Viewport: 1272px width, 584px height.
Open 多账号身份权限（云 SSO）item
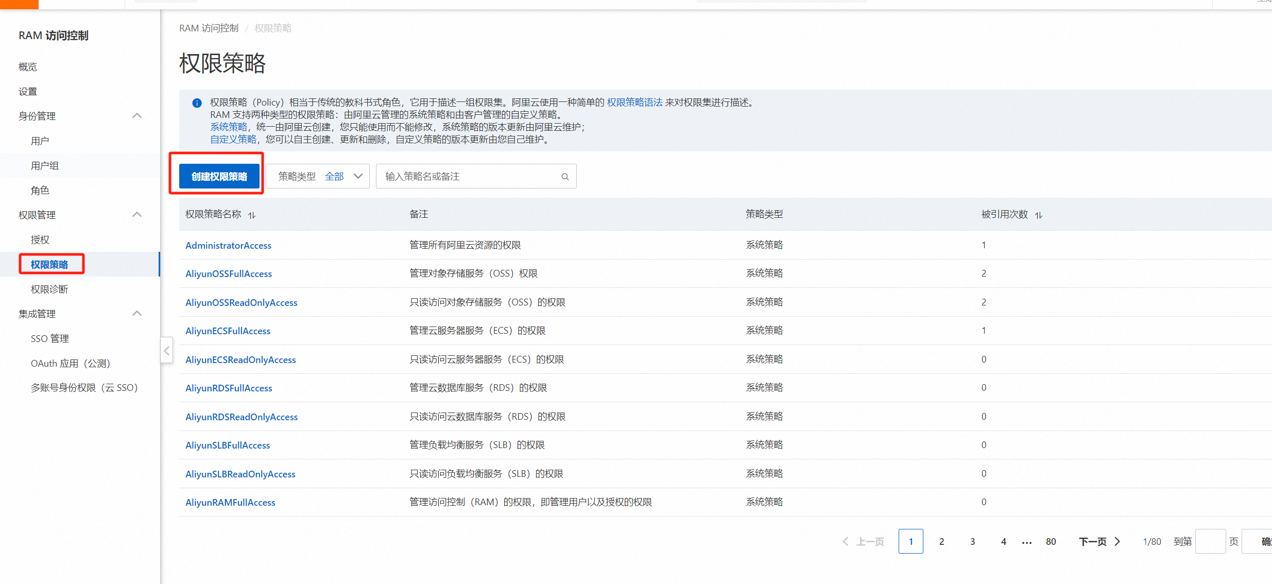pyautogui.click(x=84, y=388)
